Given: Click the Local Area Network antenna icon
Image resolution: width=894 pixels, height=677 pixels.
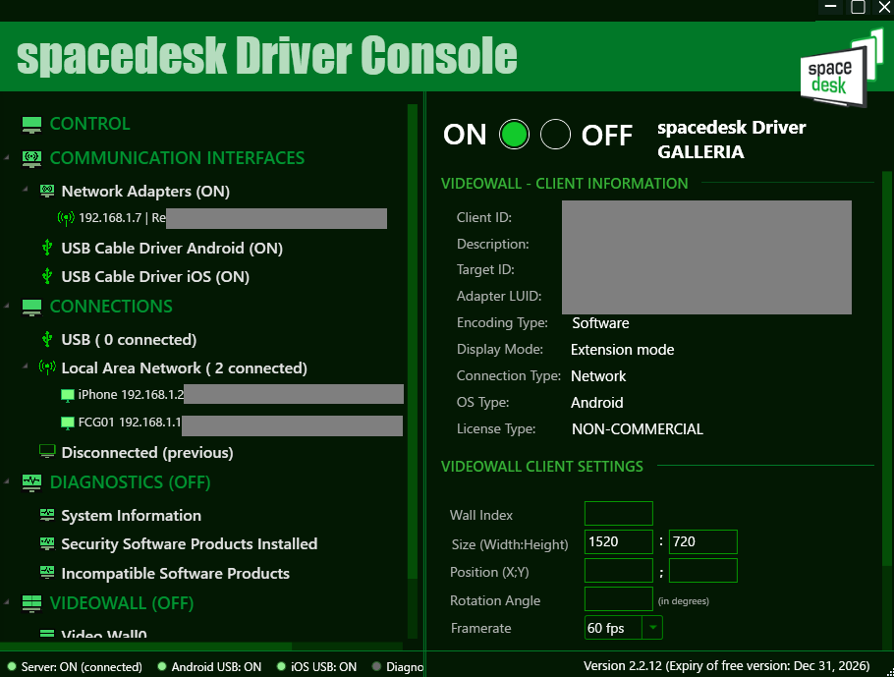Looking at the screenshot, I should (x=46, y=368).
